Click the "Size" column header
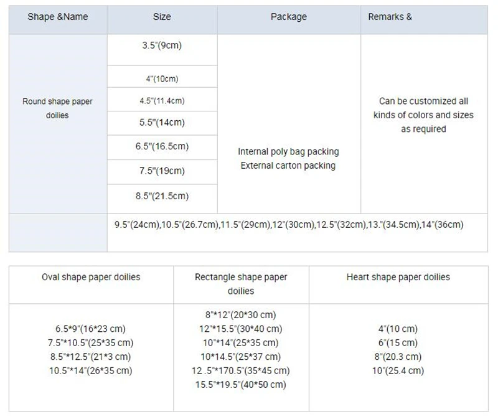 162,17
